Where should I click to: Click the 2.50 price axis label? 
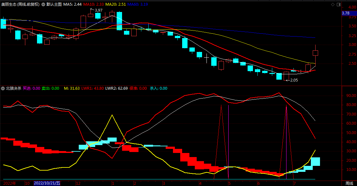click(x=352, y=64)
